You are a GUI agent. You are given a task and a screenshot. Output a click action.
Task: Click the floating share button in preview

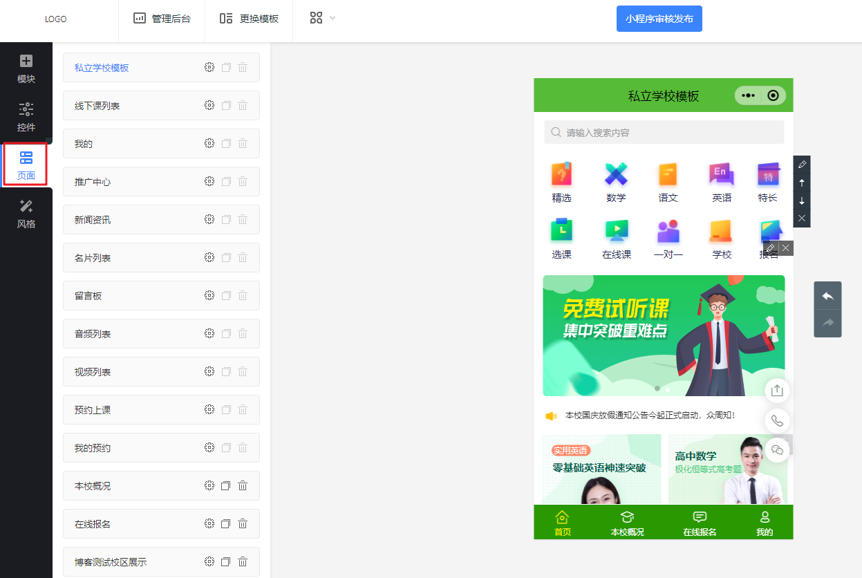[777, 390]
